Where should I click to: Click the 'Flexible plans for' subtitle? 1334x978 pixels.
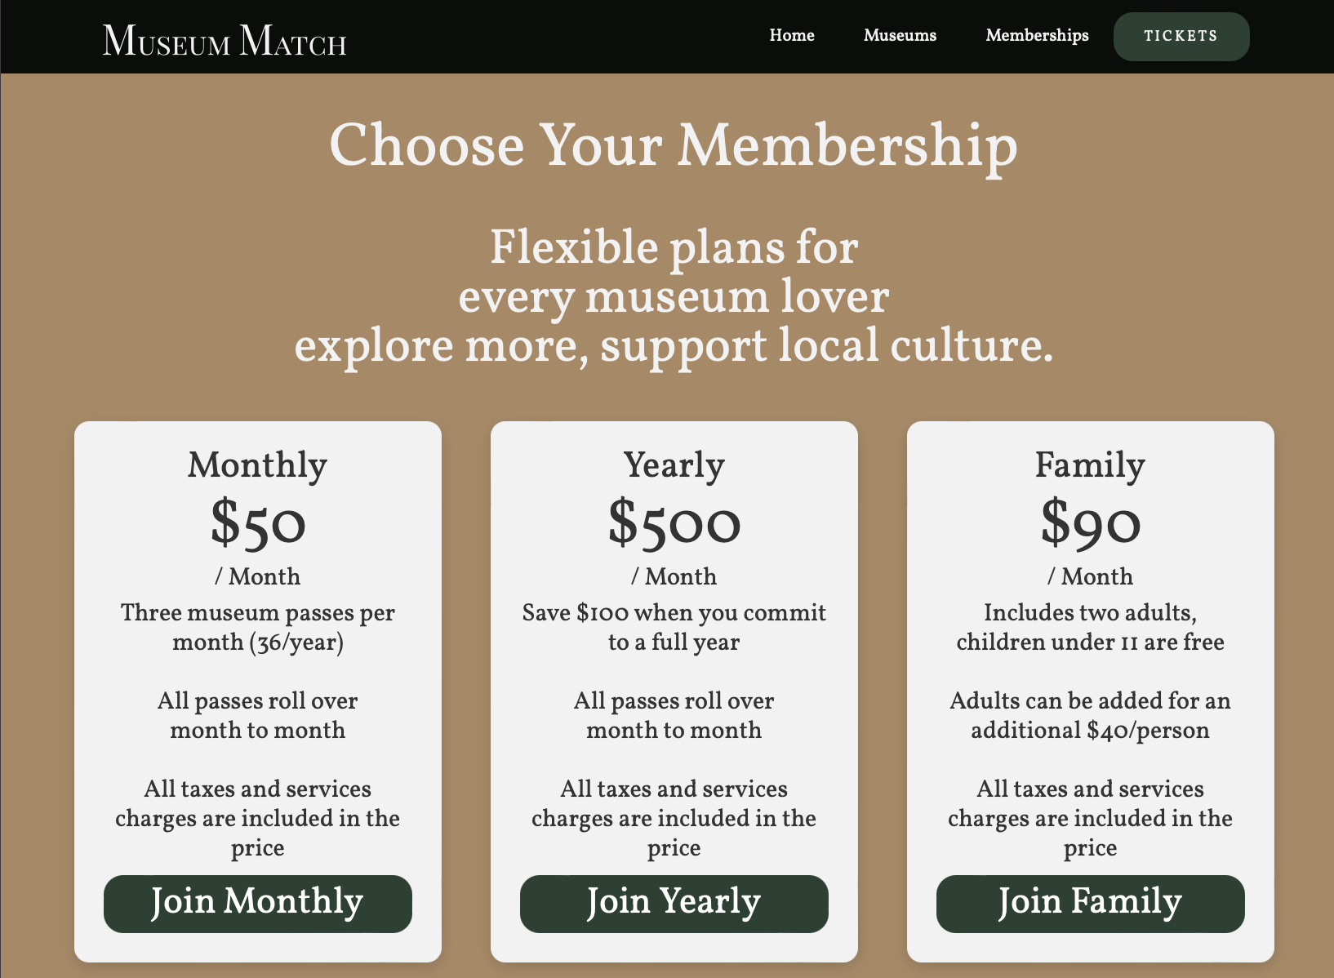pos(674,247)
